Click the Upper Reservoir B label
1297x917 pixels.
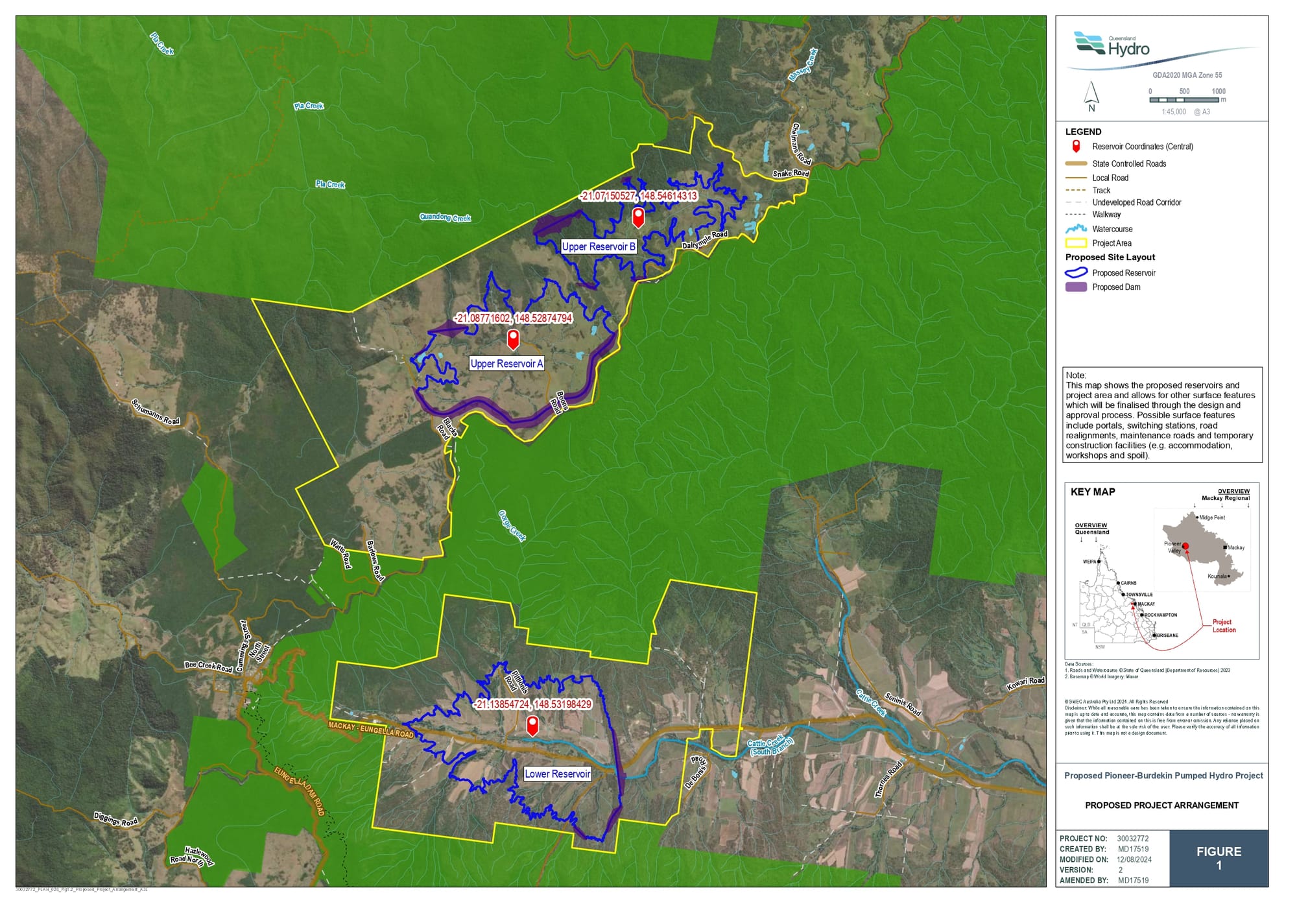tap(598, 246)
